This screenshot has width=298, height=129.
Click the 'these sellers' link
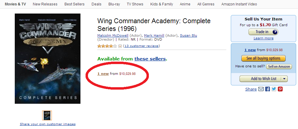pyautogui.click(x=150, y=59)
